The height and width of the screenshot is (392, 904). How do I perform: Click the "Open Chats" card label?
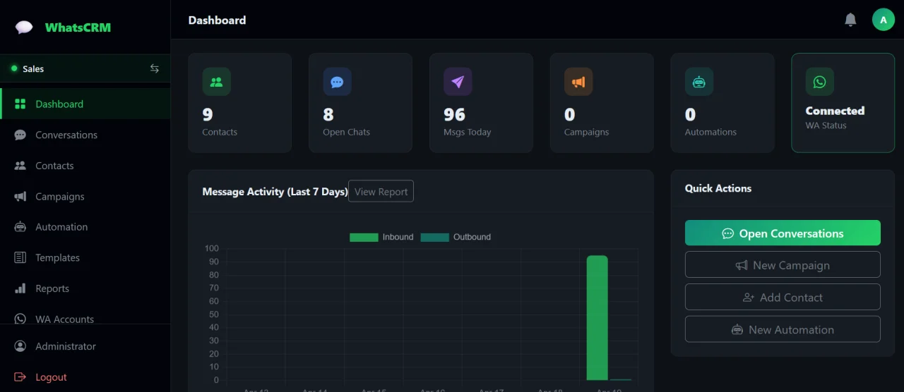[x=346, y=132]
